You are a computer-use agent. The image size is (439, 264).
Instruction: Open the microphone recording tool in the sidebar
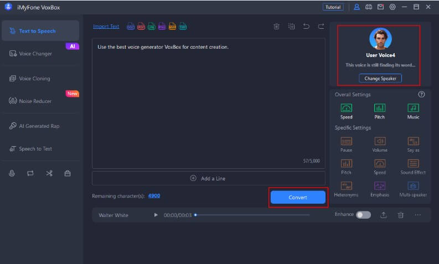[12, 173]
